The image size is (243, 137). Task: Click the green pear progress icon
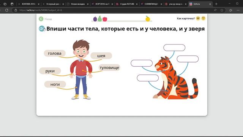(x=99, y=18)
